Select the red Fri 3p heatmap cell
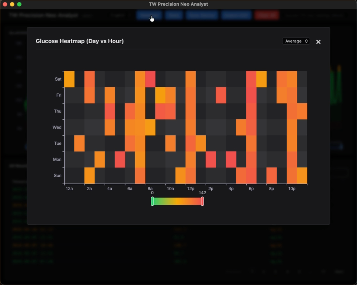357x285 pixels. click(221, 95)
